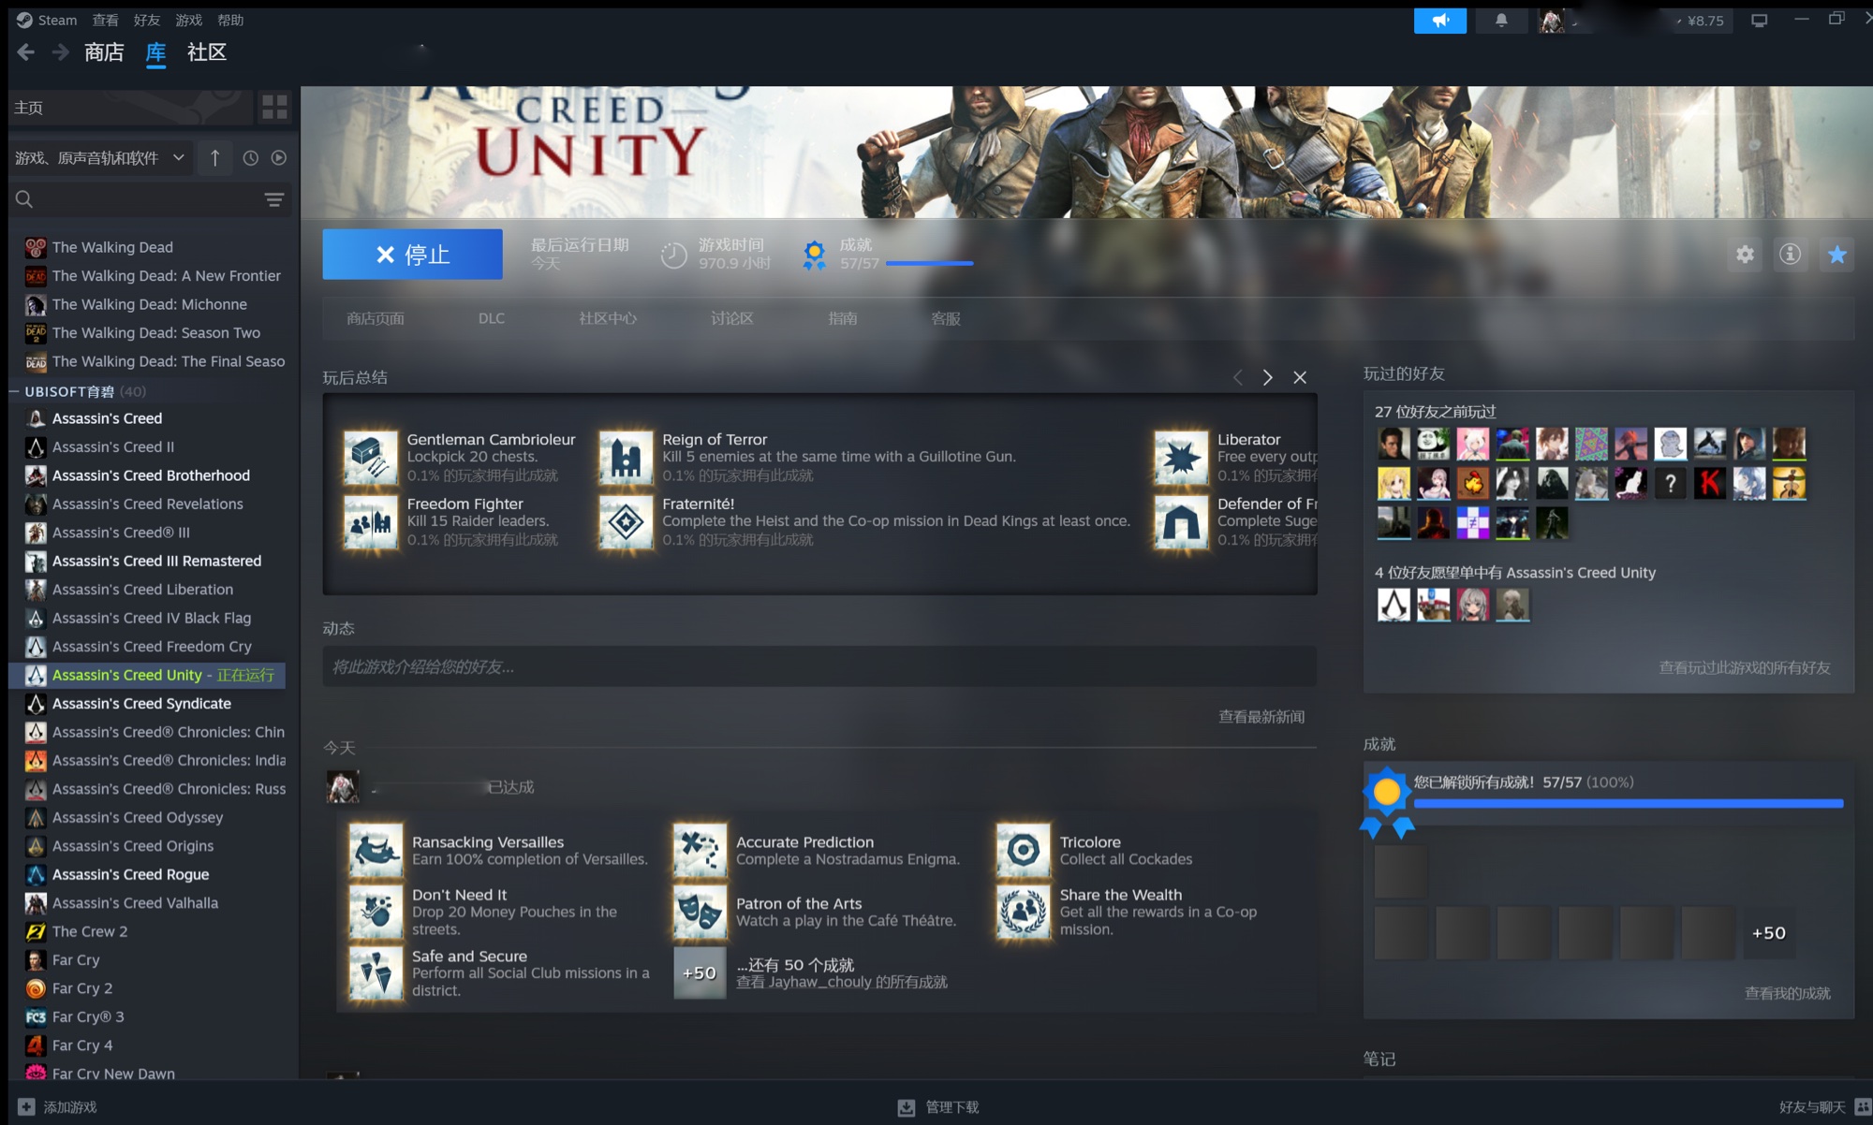Click the achievements progress bar in header

(929, 264)
